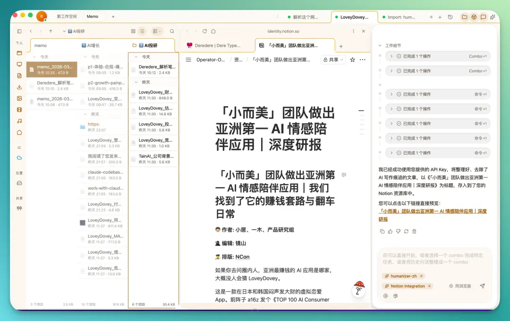Regenerate the assistant response
This screenshot has width=510, height=321.
(406, 232)
